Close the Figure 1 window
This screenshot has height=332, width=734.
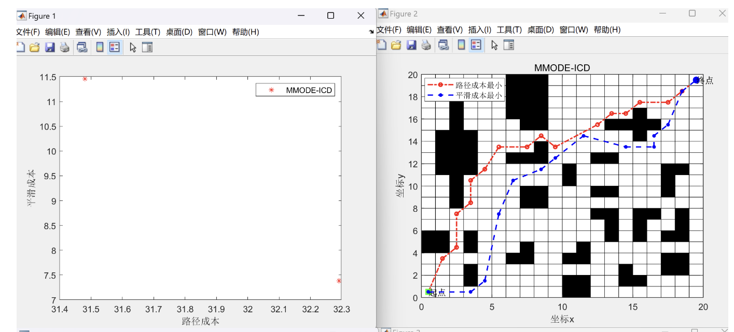coord(361,16)
